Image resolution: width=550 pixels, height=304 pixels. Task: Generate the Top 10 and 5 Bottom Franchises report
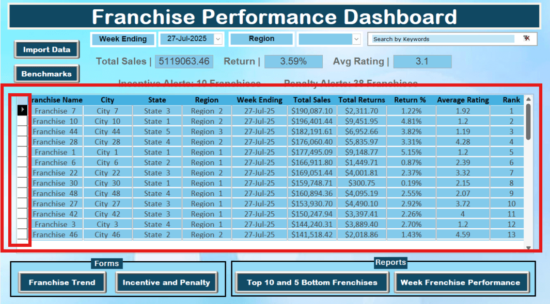[312, 282]
